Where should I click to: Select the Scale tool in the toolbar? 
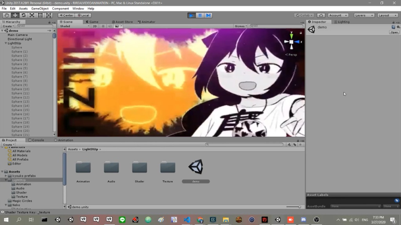pos(32,15)
